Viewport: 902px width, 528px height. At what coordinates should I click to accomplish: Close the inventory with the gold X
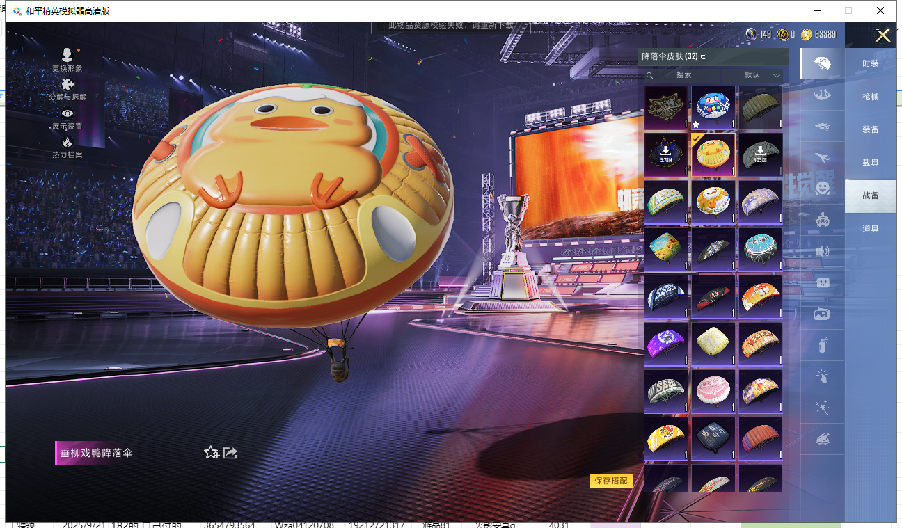pyautogui.click(x=883, y=35)
